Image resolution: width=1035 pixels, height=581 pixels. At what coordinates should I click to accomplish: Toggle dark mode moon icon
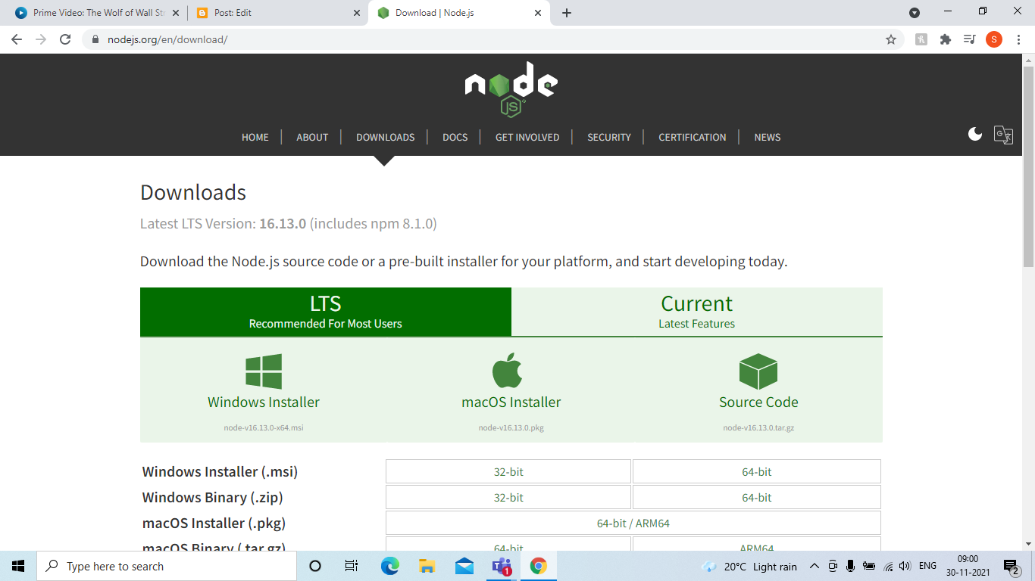pos(975,134)
